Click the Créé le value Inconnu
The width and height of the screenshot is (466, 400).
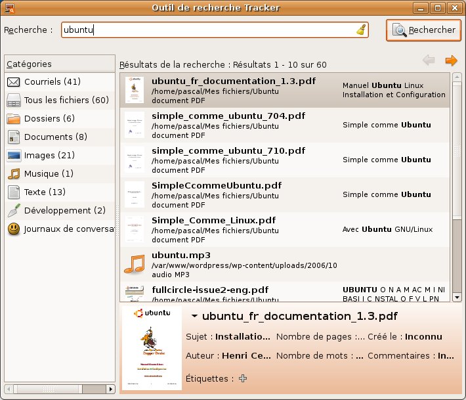pyautogui.click(x=423, y=337)
